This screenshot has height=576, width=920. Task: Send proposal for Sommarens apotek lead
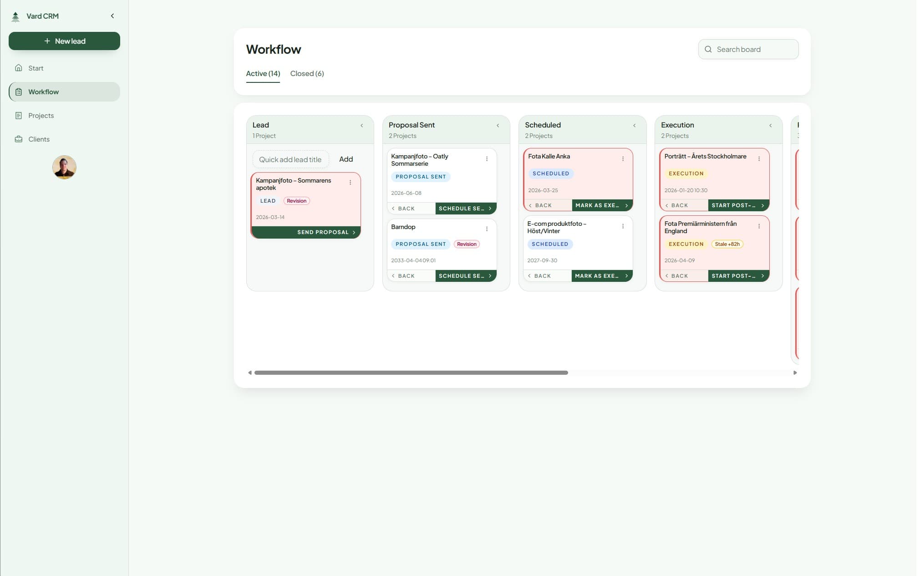323,232
